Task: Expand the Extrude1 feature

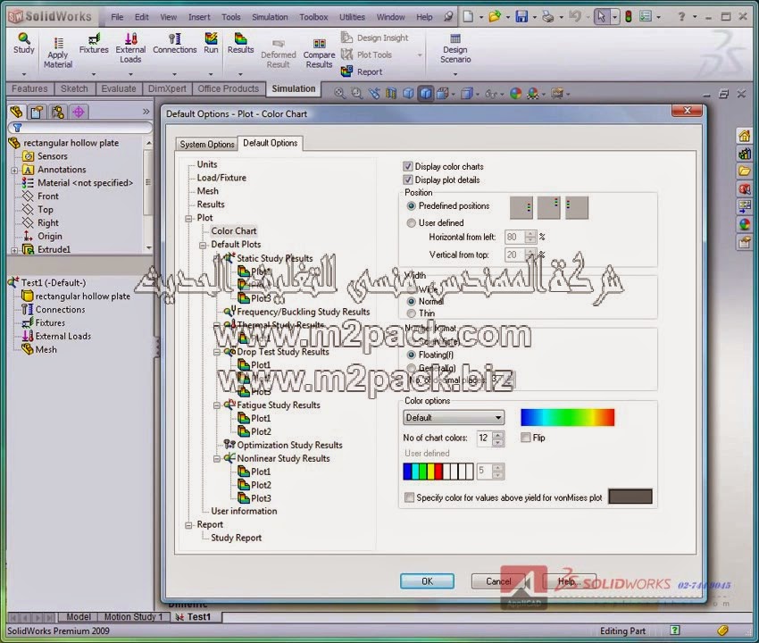Action: pyautogui.click(x=14, y=250)
